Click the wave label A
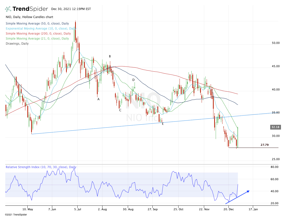The image size is (286, 217). point(98,99)
